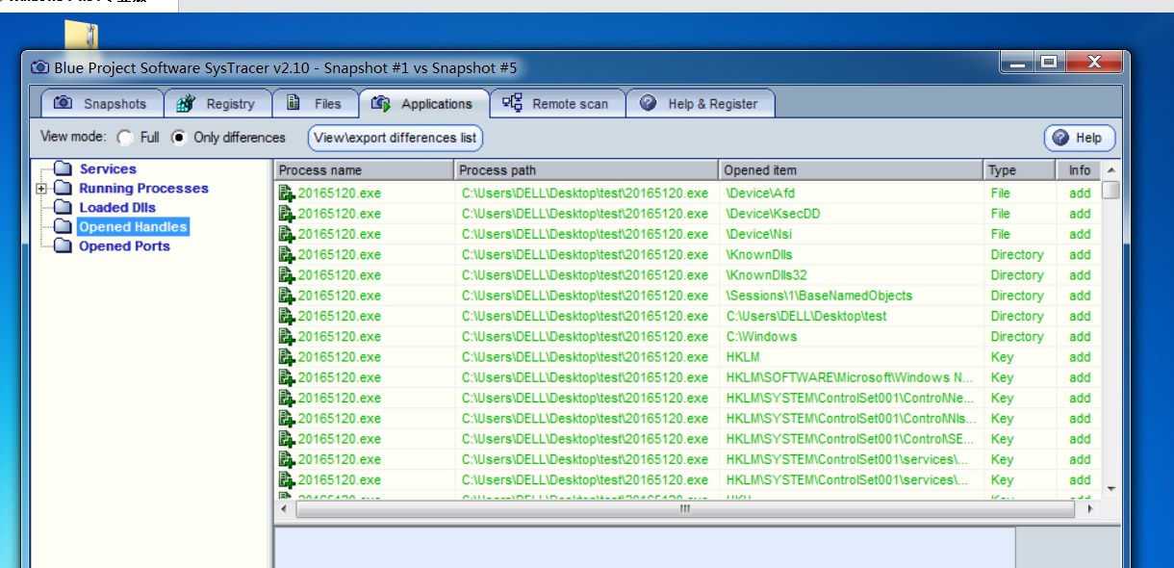Click the add icon on \KnownDlls row
The width and height of the screenshot is (1174, 568).
[x=287, y=255]
